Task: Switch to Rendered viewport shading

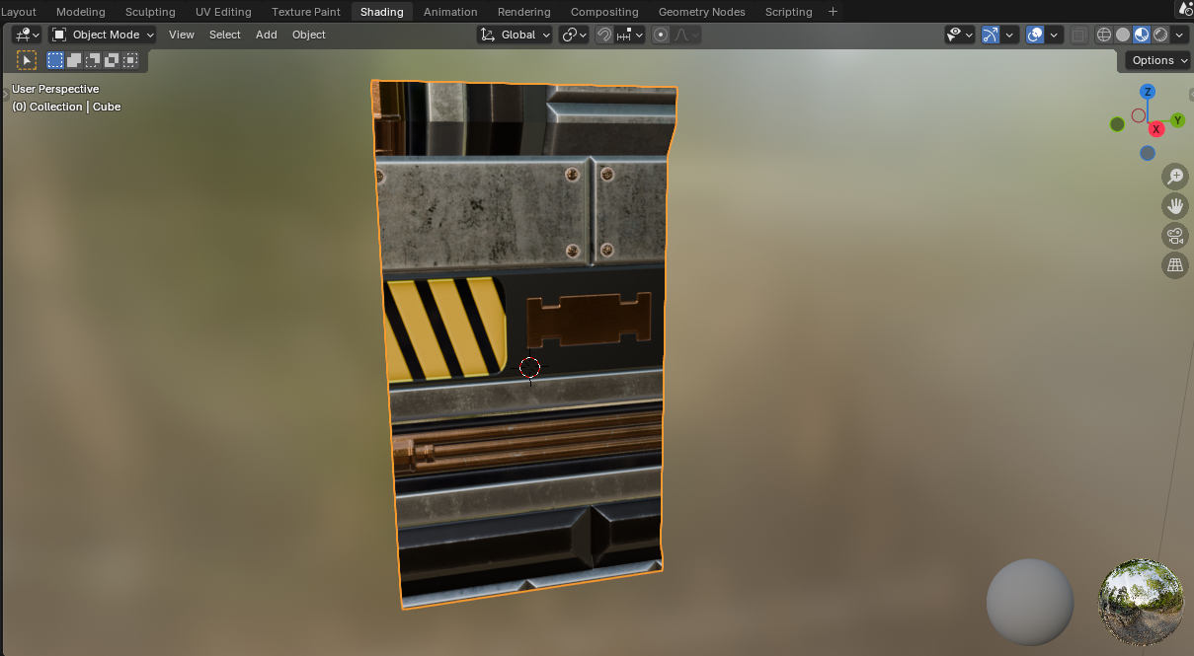Action: click(1160, 35)
